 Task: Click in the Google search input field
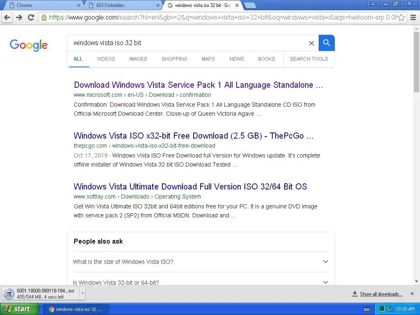click(187, 43)
